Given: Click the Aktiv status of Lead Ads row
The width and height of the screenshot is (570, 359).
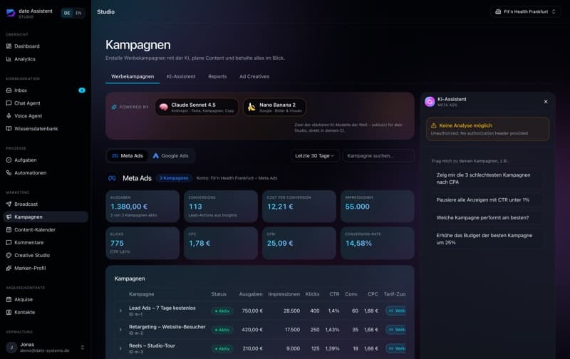Looking at the screenshot, I should click(x=222, y=311).
